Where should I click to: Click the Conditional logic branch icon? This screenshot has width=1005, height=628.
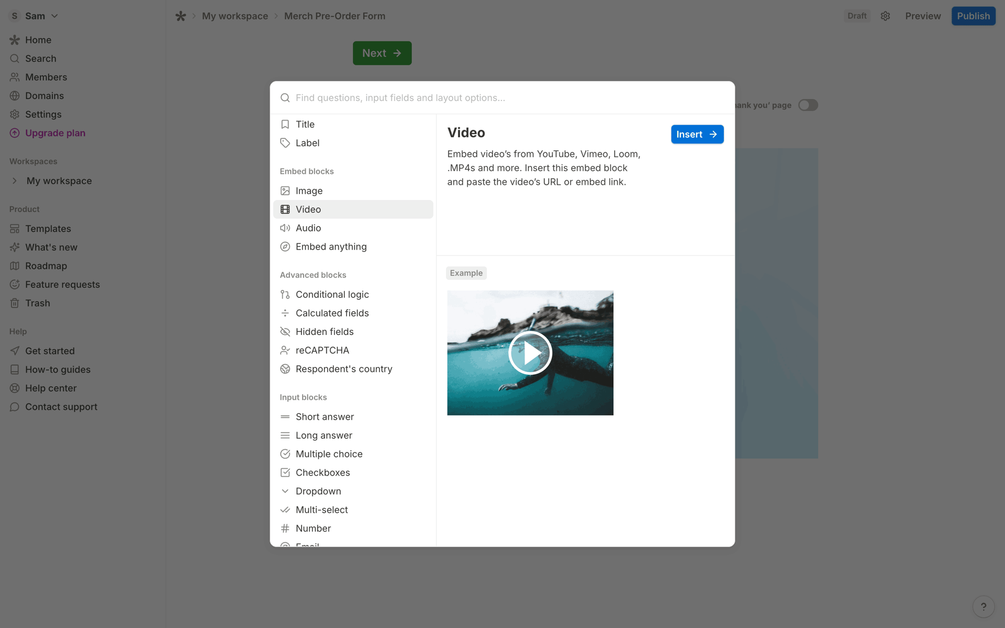(x=285, y=295)
